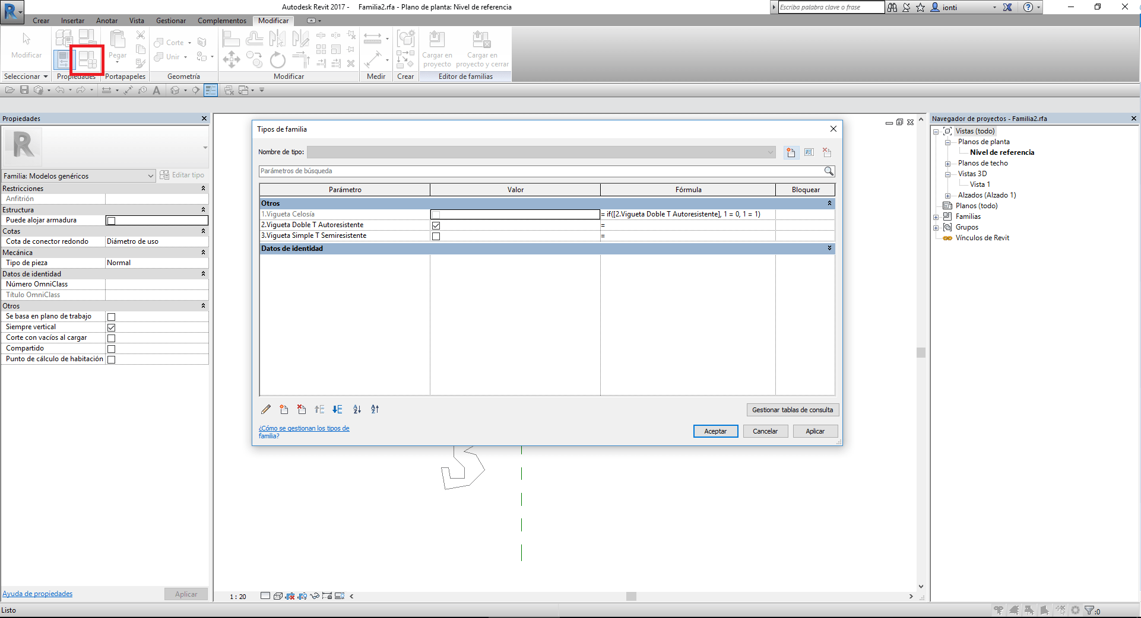
Task: Click the star Favorites icon
Action: click(920, 7)
